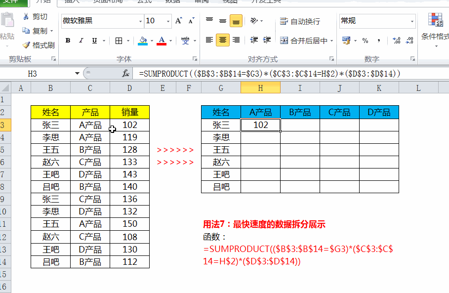Select column B header

(x=50, y=87)
